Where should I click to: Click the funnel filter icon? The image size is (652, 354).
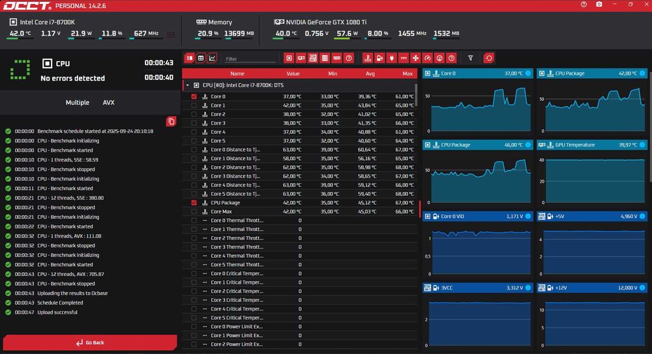[470, 59]
